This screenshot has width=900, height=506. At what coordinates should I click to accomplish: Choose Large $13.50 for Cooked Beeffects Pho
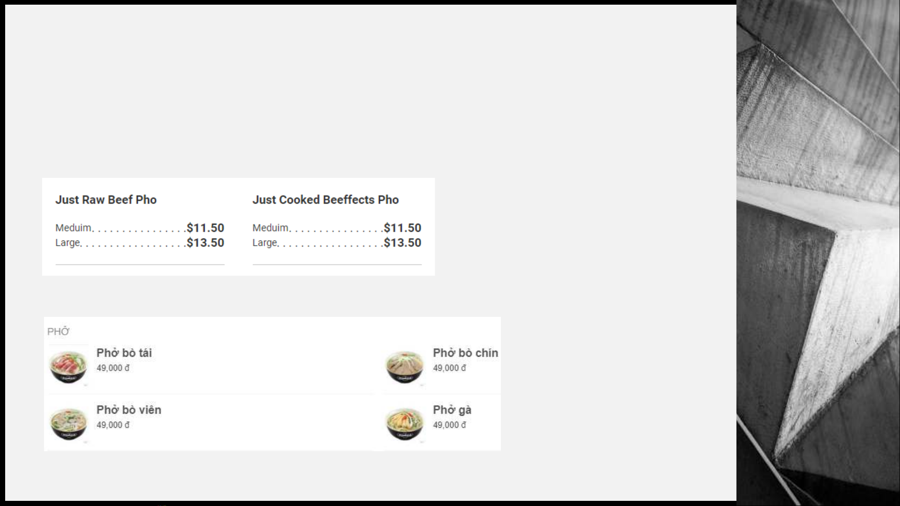(337, 243)
